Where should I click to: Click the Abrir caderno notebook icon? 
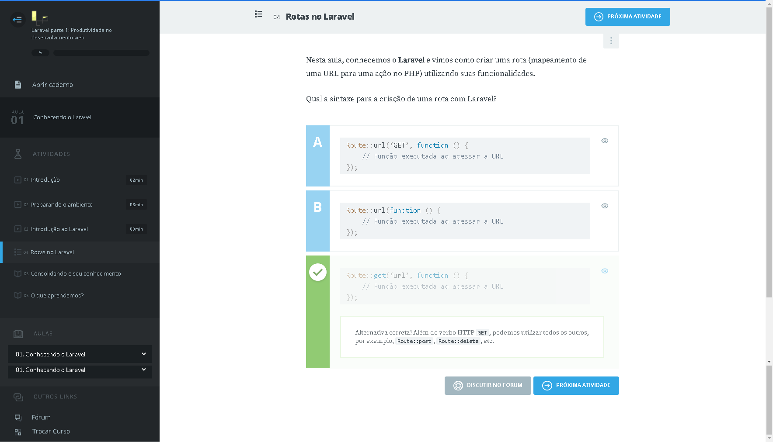tap(18, 85)
